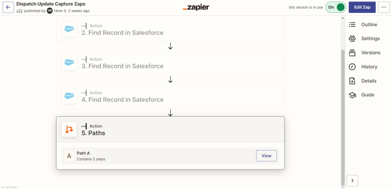Open Settings gear in sidebar
This screenshot has height=189, width=391.
[x=352, y=39]
